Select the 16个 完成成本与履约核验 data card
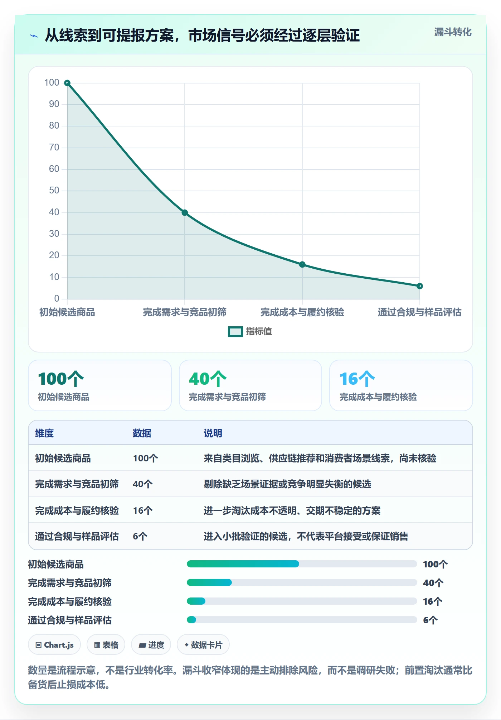The height and width of the screenshot is (720, 501). (401, 385)
